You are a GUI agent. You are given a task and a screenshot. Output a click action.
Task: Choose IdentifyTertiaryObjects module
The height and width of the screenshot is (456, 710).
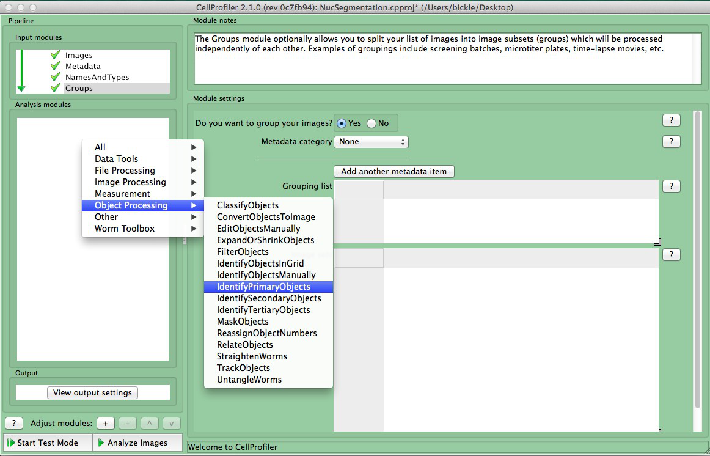tap(268, 310)
